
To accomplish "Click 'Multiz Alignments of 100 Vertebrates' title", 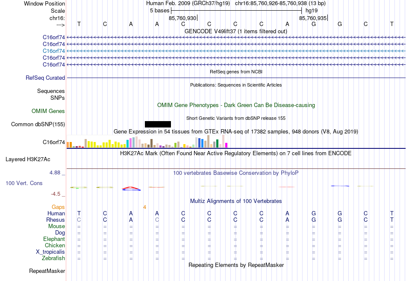I will click(236, 201).
